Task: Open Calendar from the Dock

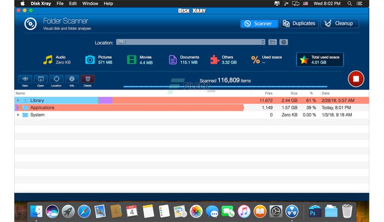Action: coord(132,211)
